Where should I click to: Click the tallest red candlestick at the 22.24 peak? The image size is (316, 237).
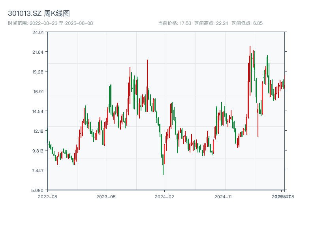click(250, 71)
